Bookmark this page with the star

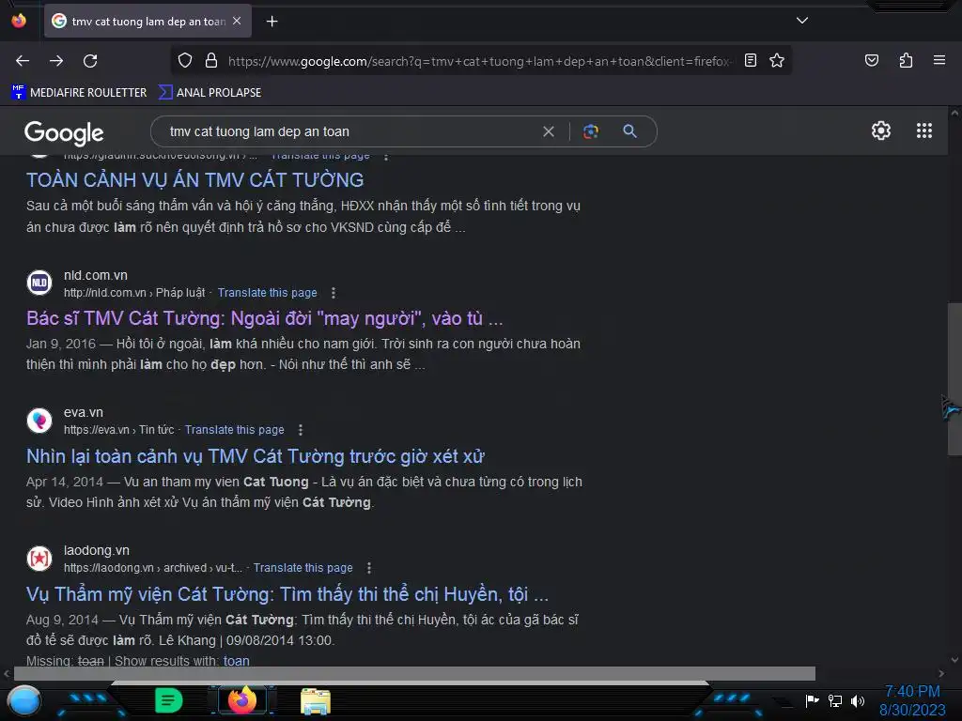777,60
